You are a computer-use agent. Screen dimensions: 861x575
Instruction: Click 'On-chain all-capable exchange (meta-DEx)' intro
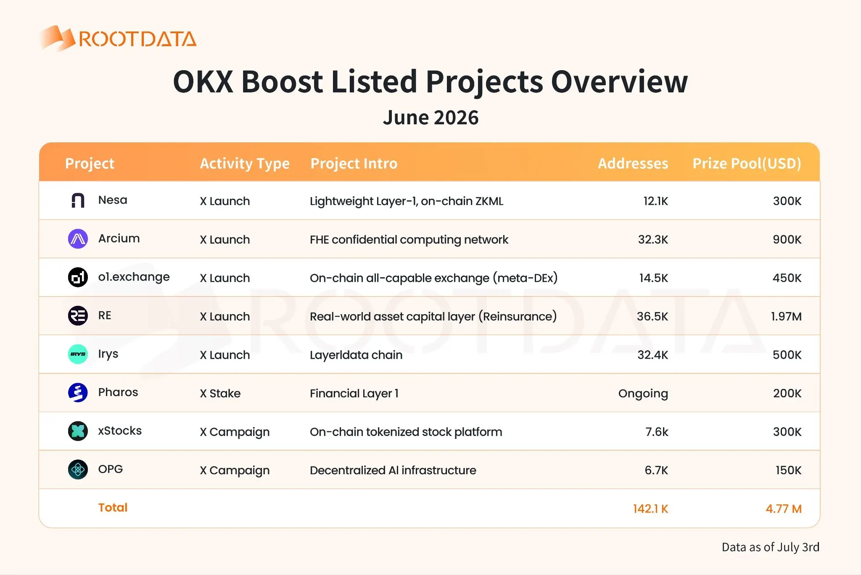(434, 278)
